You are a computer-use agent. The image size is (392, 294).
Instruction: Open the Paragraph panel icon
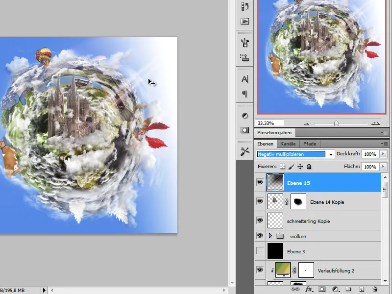[245, 94]
